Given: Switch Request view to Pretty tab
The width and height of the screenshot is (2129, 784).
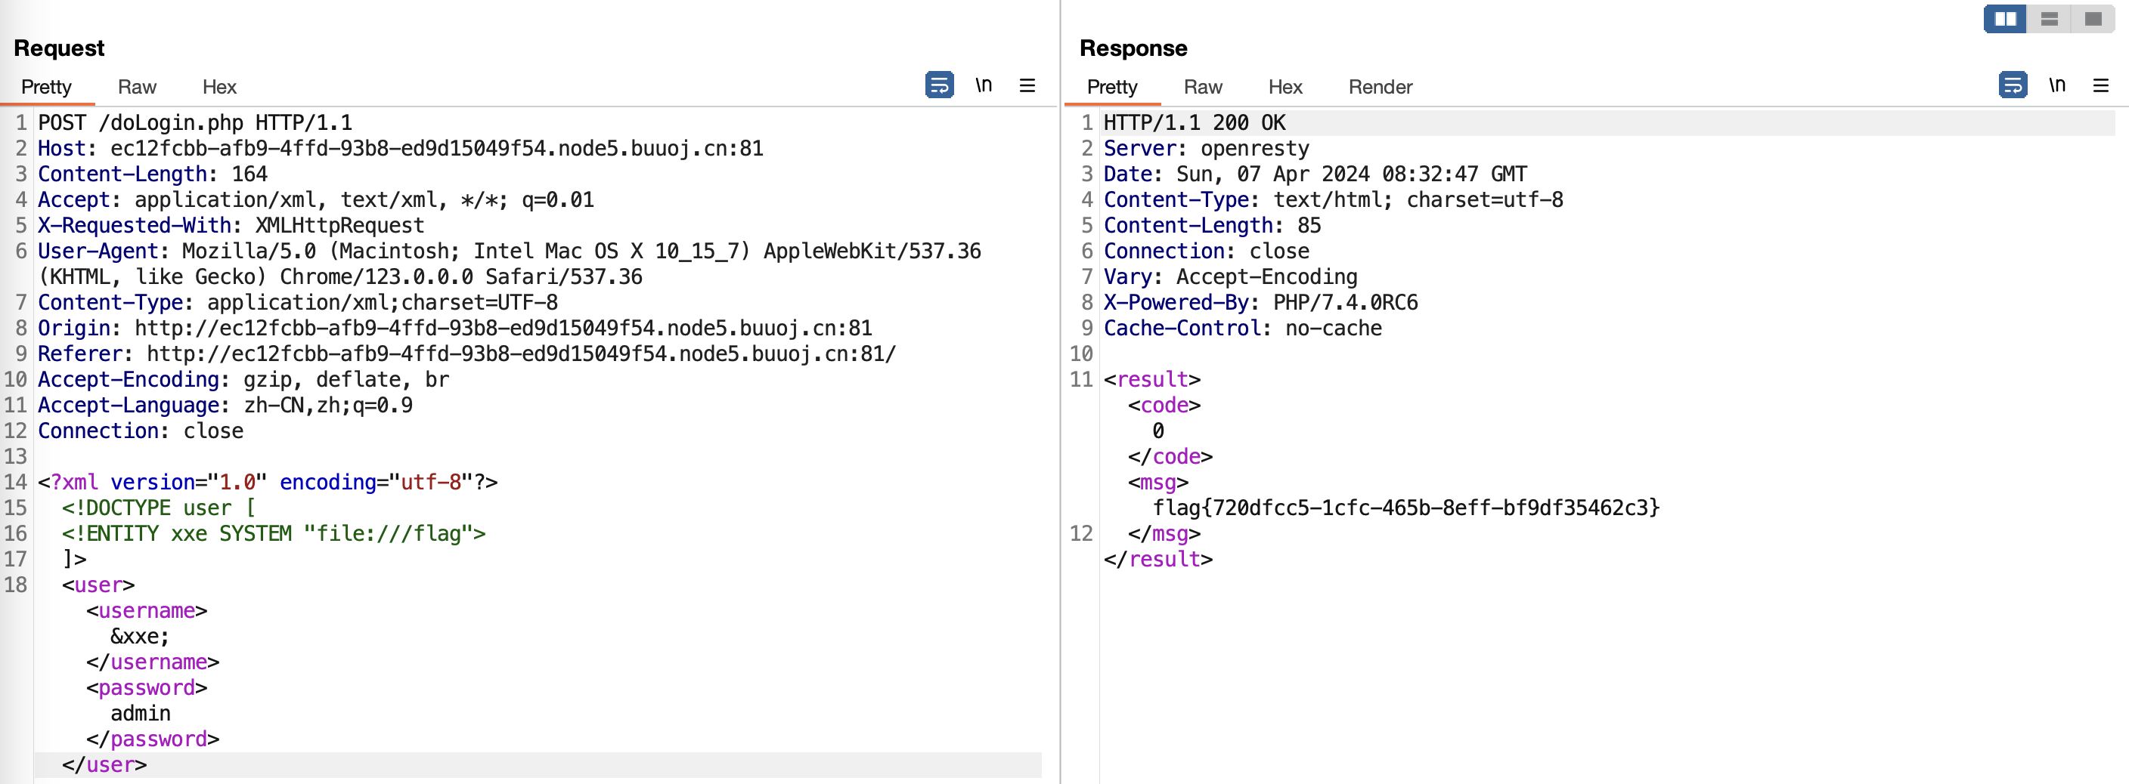Looking at the screenshot, I should point(46,87).
